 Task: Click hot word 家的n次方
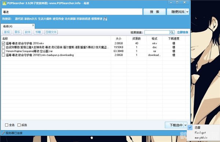pyautogui.click(x=30, y=19)
